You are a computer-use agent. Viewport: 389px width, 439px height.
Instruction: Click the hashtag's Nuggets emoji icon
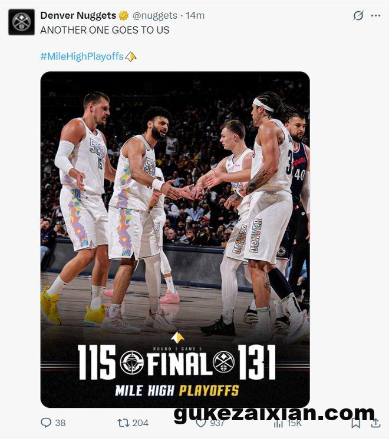(131, 57)
